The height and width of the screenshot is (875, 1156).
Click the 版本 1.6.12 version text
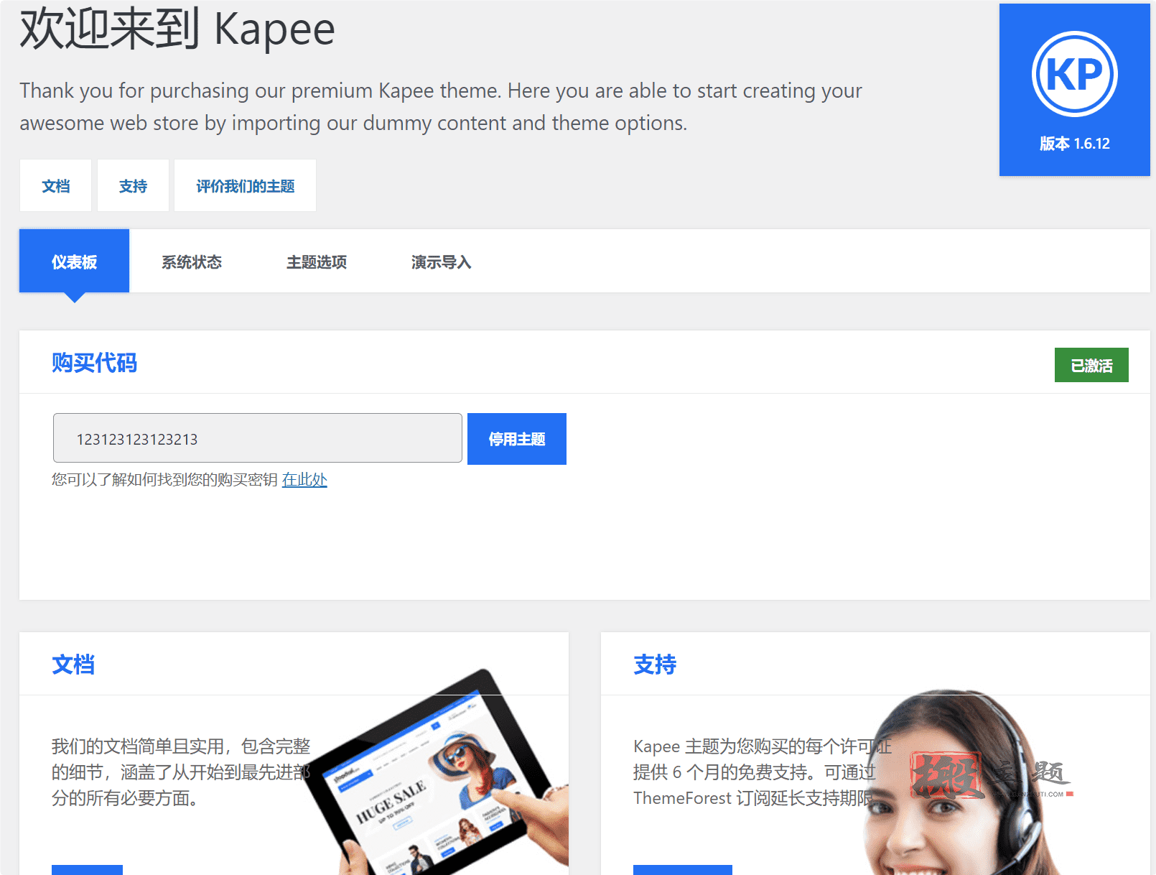click(1074, 144)
